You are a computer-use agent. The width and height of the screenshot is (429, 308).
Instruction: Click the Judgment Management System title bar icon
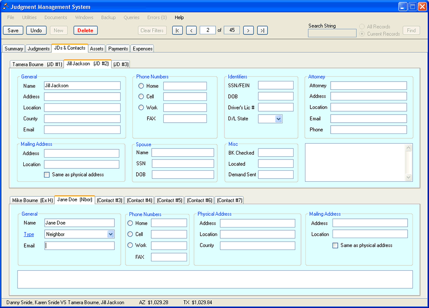pos(5,7)
